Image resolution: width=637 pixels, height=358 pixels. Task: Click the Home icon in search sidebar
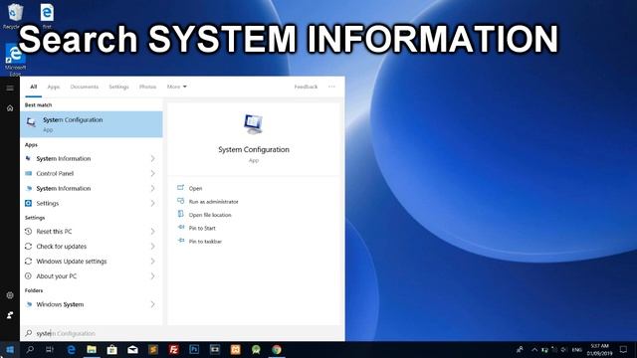click(10, 108)
